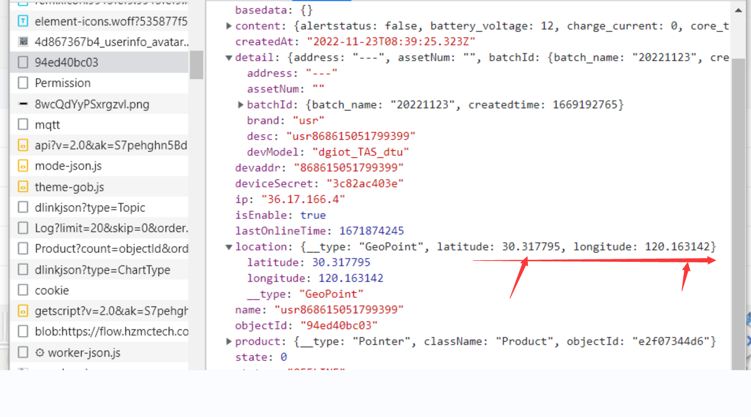Click the document icon beside the Permission request
Screen dimensions: 751x417
click(22, 83)
